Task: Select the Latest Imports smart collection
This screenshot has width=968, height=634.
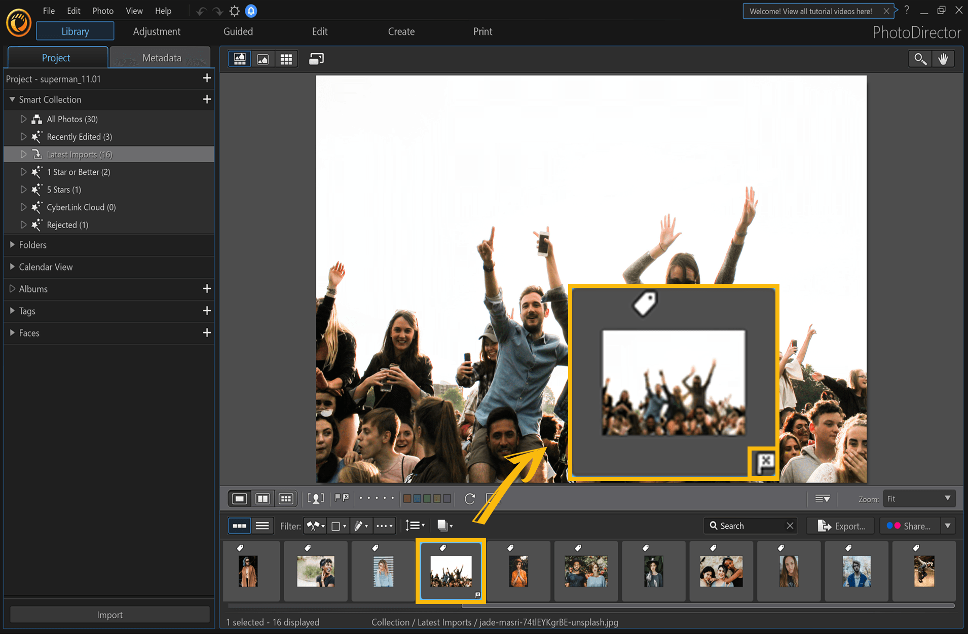Action: [79, 154]
